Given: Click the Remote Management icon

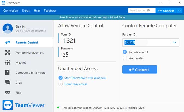Looking at the screenshot, I should [x=8, y=52].
